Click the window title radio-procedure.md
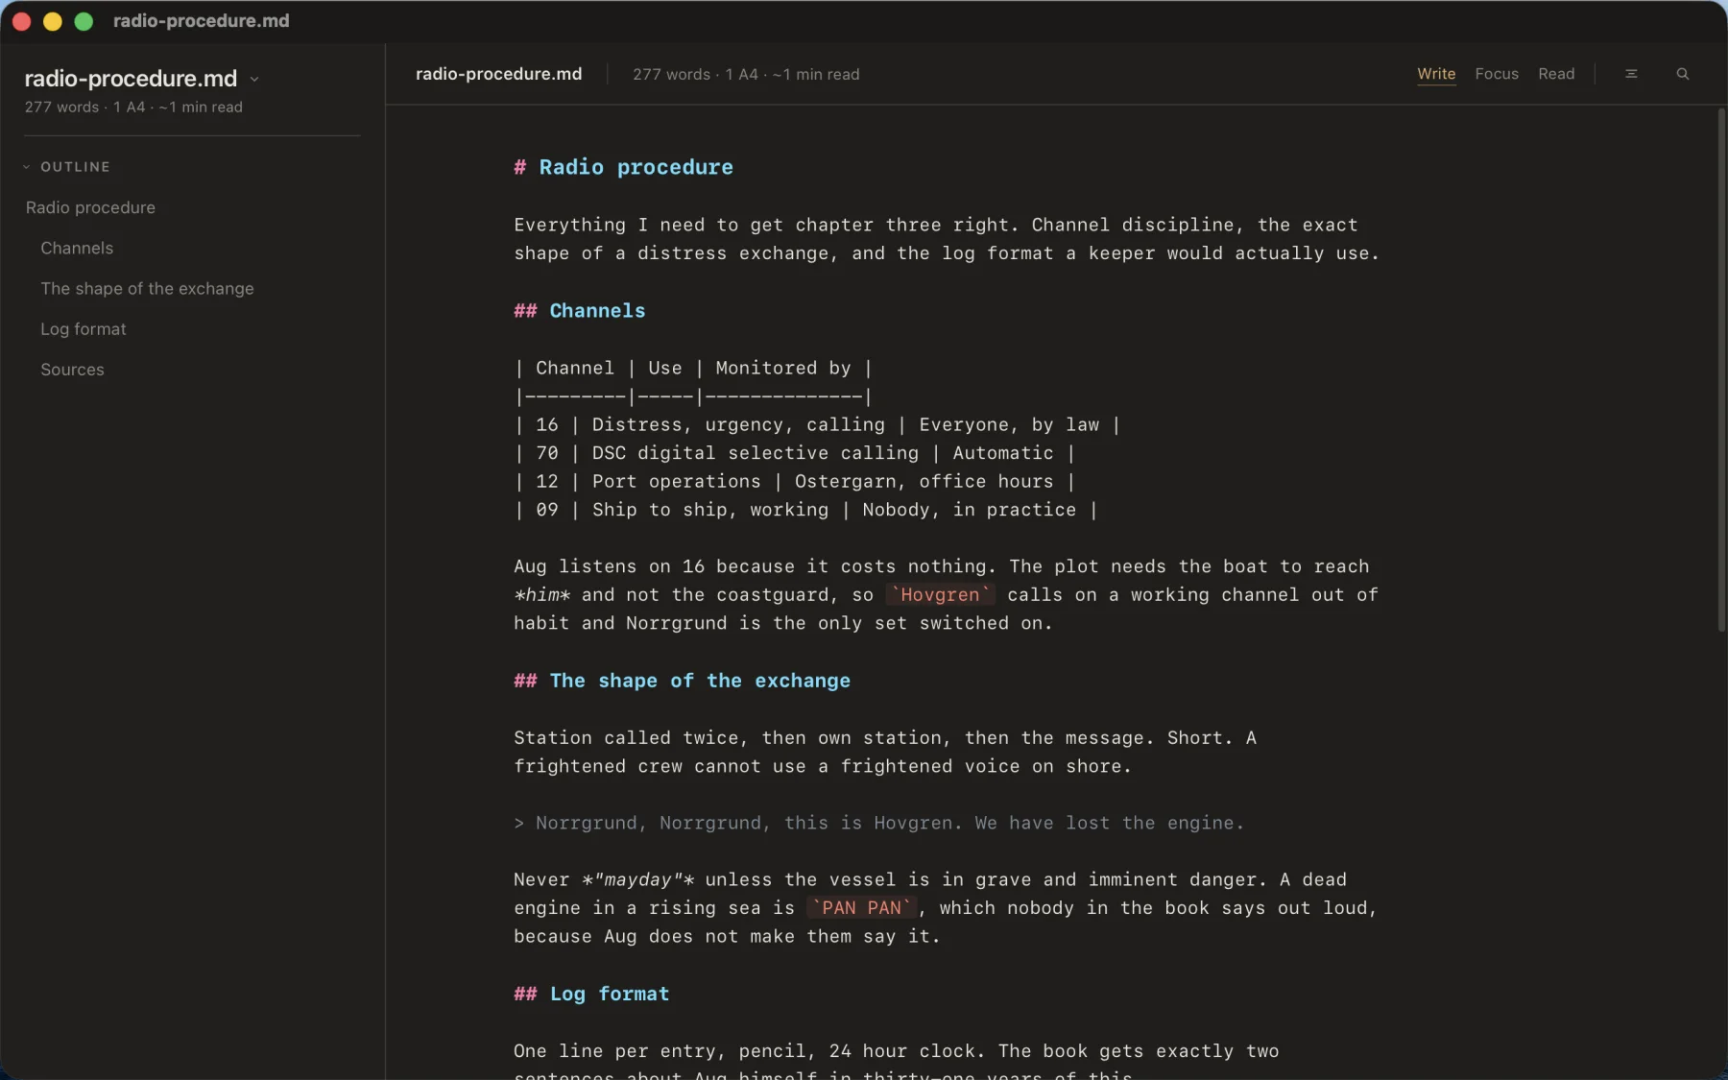Image resolution: width=1728 pixels, height=1080 pixels. 201,21
